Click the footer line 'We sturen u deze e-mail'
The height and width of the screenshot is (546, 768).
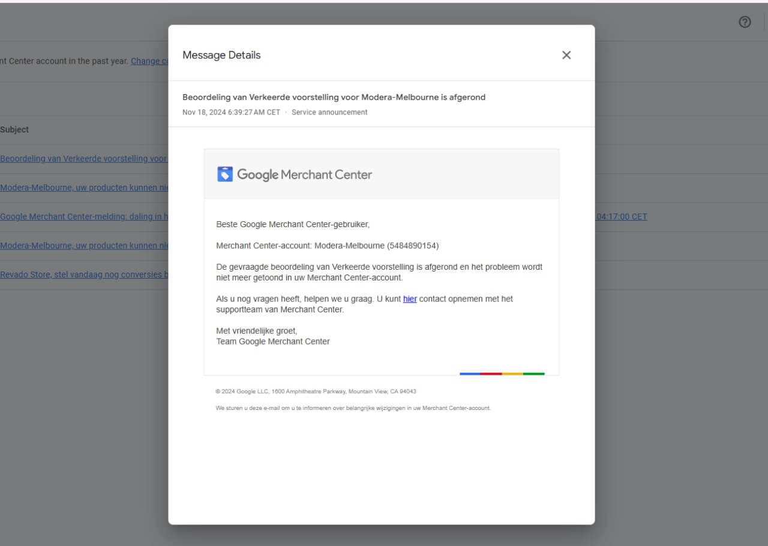click(x=353, y=408)
